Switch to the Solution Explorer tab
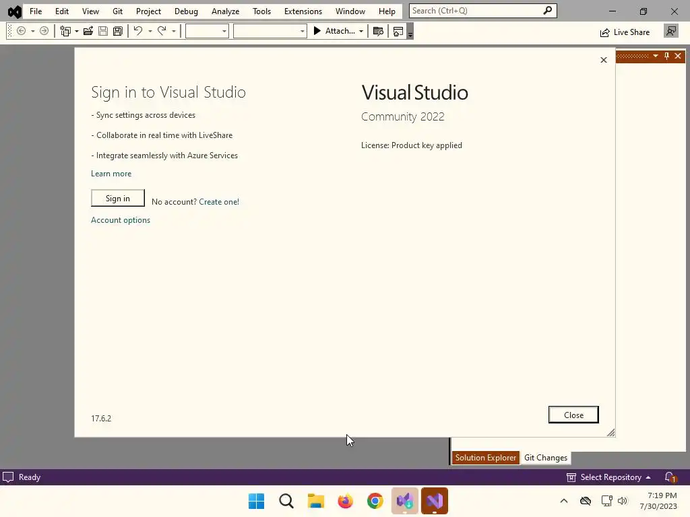 point(485,458)
